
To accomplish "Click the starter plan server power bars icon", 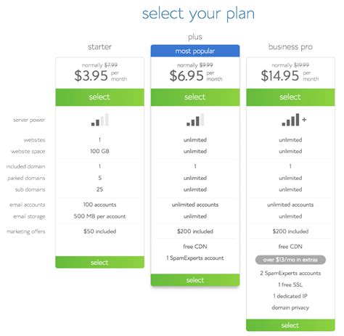I will coord(99,120).
